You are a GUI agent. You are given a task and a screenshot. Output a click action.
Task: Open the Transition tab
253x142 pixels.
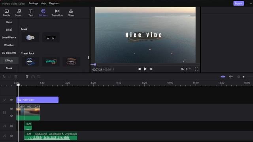tap(57, 13)
